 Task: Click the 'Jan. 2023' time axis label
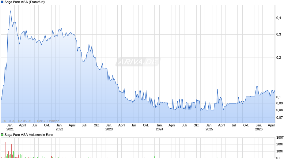pos(109,127)
